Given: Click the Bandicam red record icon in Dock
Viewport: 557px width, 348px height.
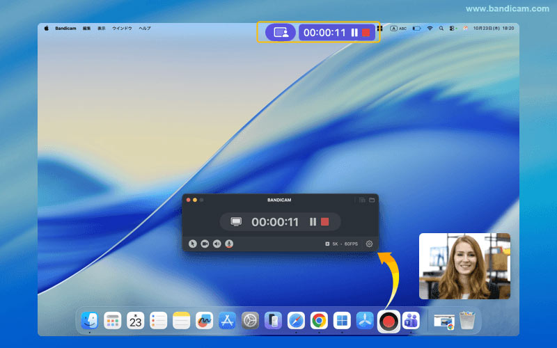Looking at the screenshot, I should 389,322.
